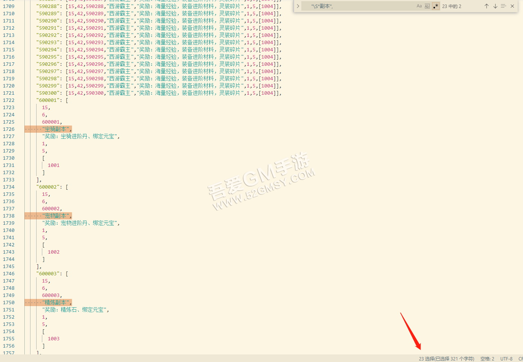Close the find widget

[x=512, y=6]
